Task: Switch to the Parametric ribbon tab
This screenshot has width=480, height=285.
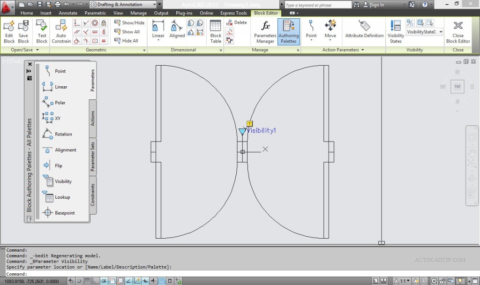Action: (95, 13)
